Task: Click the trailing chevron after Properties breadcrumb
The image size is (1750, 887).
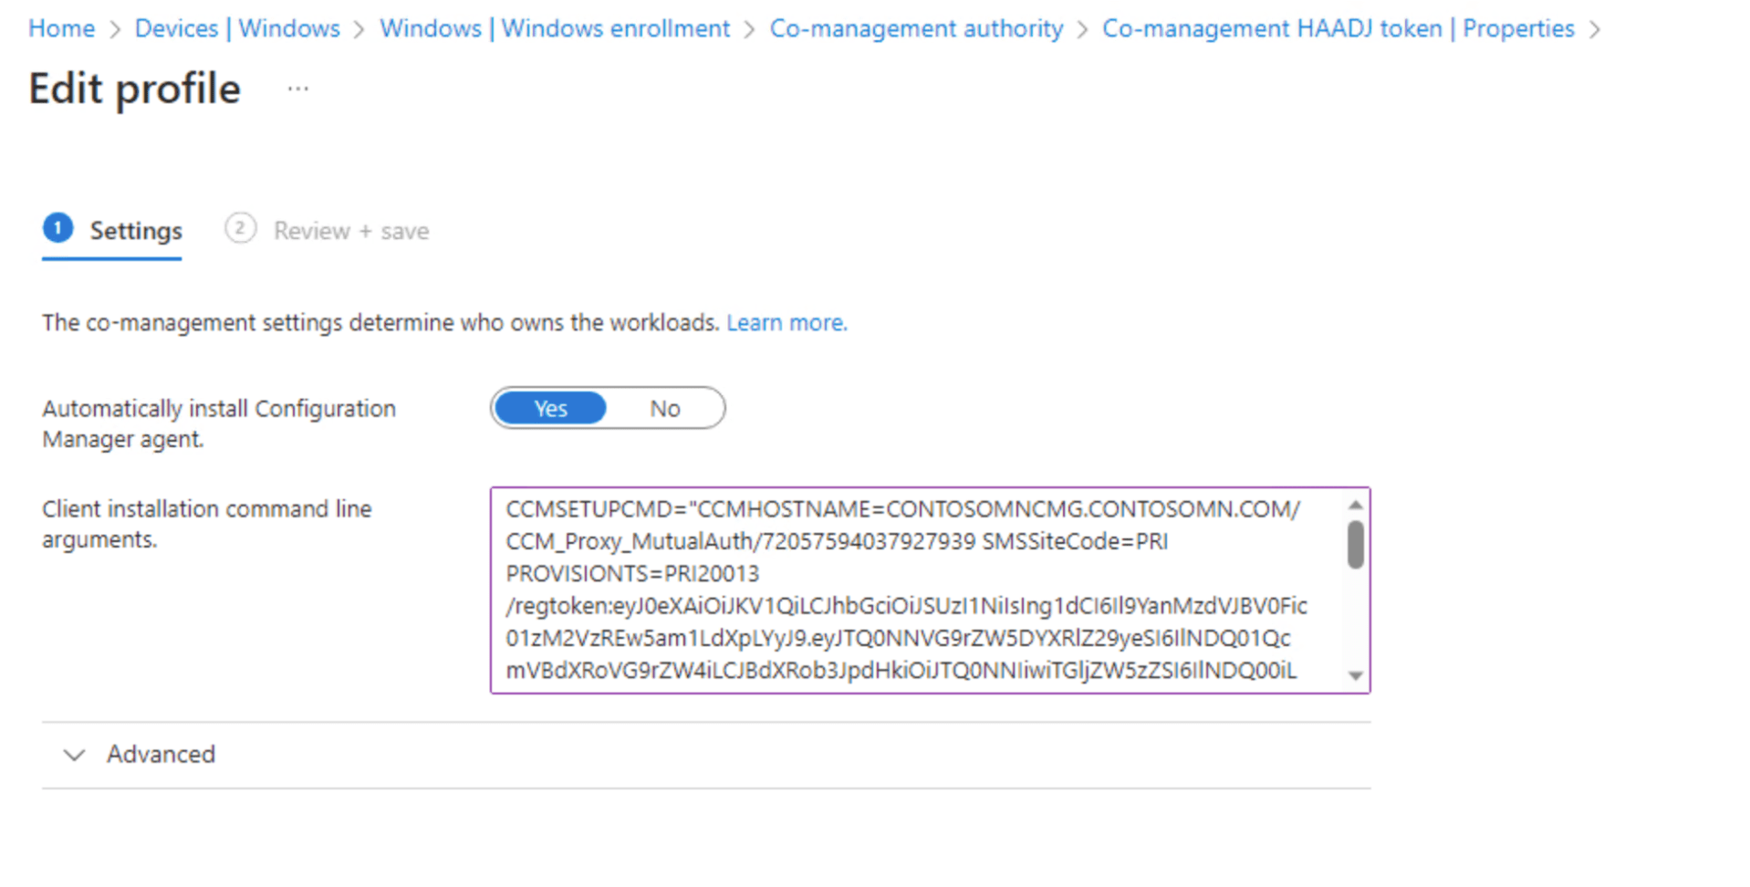Action: click(1595, 30)
